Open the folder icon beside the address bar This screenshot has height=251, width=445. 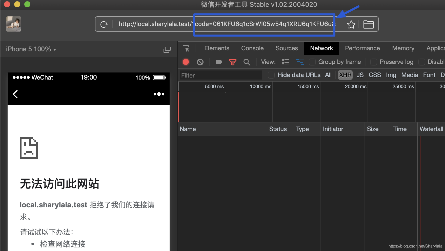click(368, 24)
